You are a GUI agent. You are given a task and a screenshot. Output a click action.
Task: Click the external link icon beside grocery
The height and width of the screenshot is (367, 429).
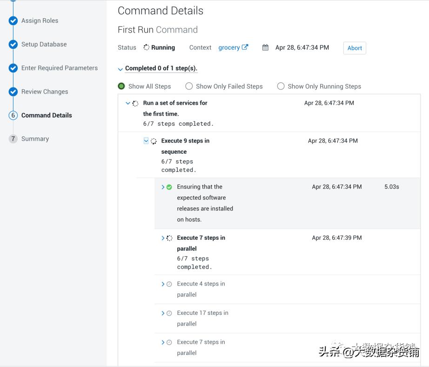(x=245, y=48)
